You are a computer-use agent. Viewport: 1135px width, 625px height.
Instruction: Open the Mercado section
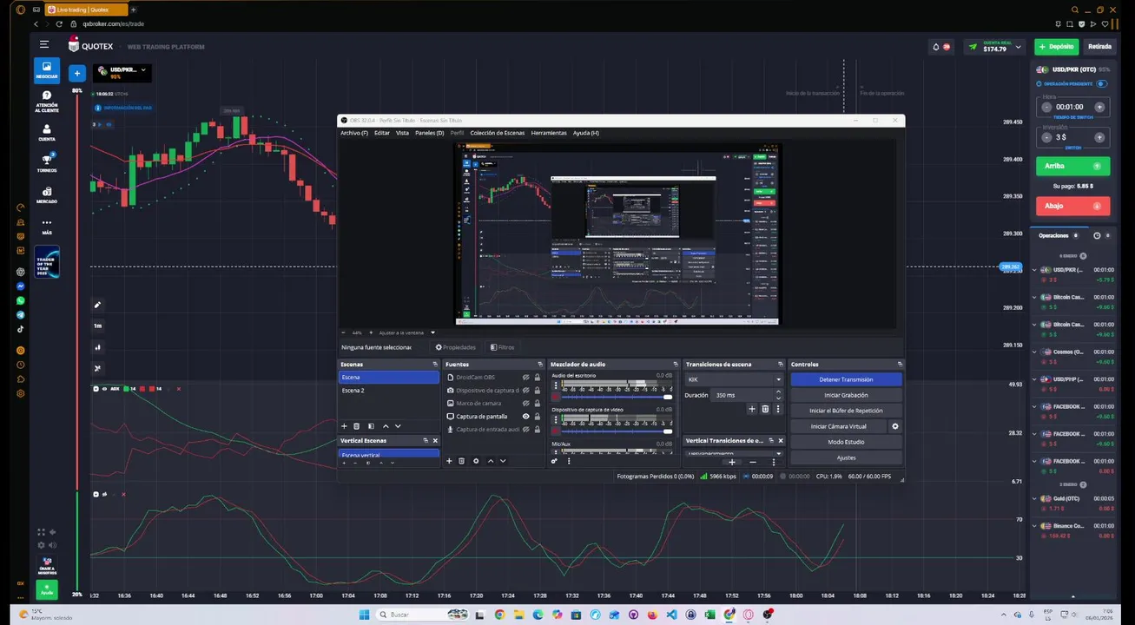pyautogui.click(x=47, y=194)
